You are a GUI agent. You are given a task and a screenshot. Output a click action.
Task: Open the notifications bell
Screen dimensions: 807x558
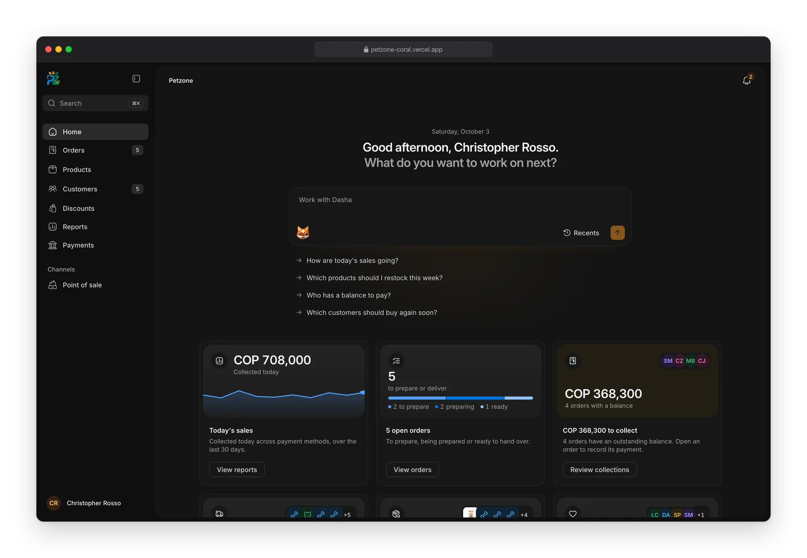(x=747, y=80)
